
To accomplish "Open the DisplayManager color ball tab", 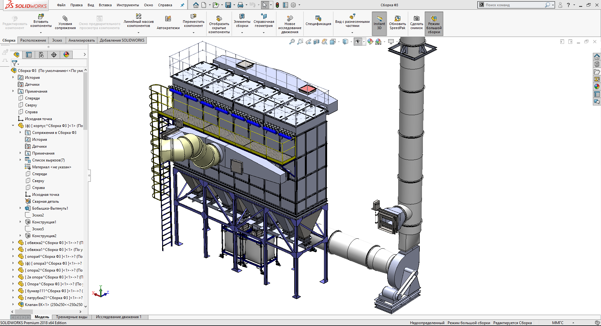I will point(66,55).
